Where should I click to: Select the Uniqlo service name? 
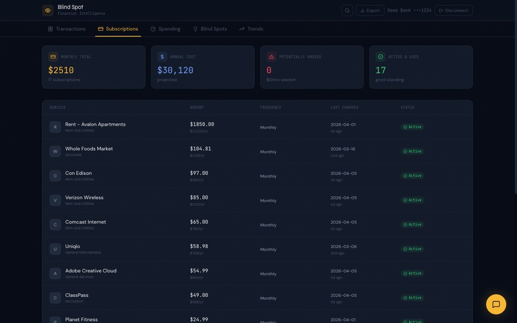click(x=72, y=246)
